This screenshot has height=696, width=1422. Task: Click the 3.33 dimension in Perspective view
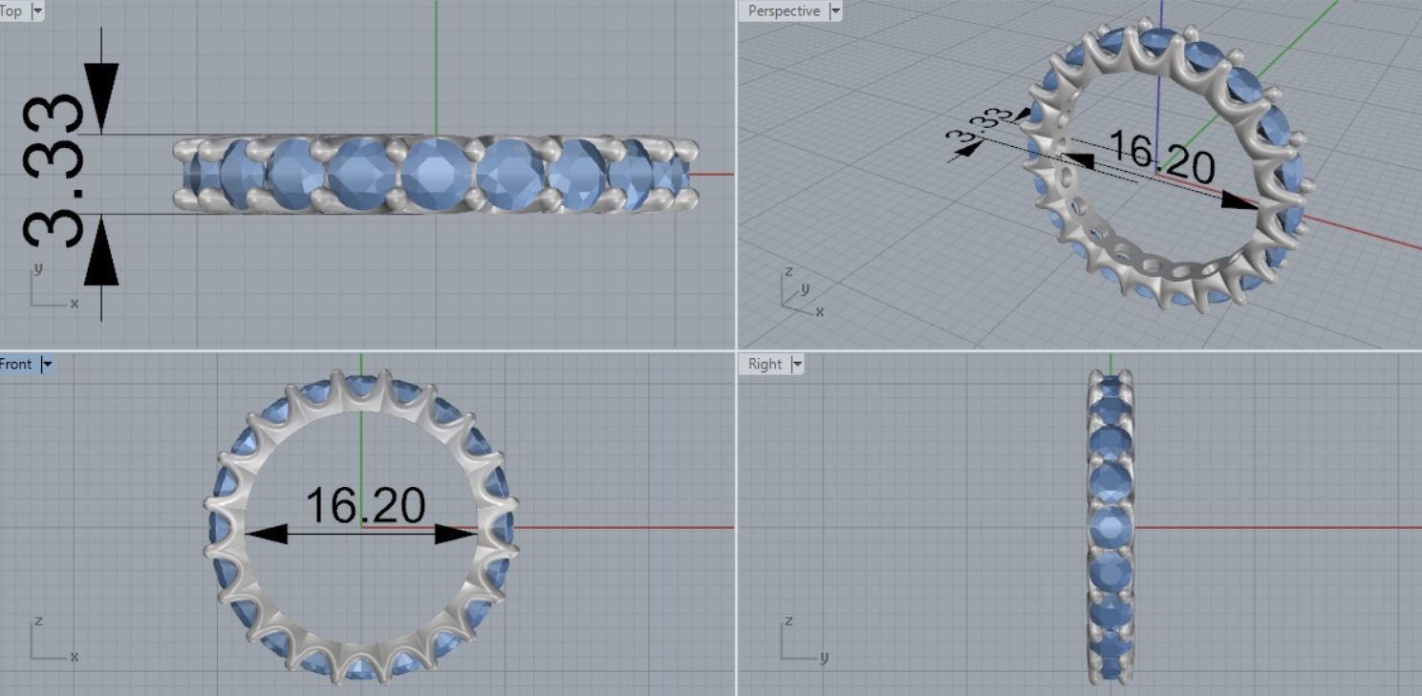point(978,128)
